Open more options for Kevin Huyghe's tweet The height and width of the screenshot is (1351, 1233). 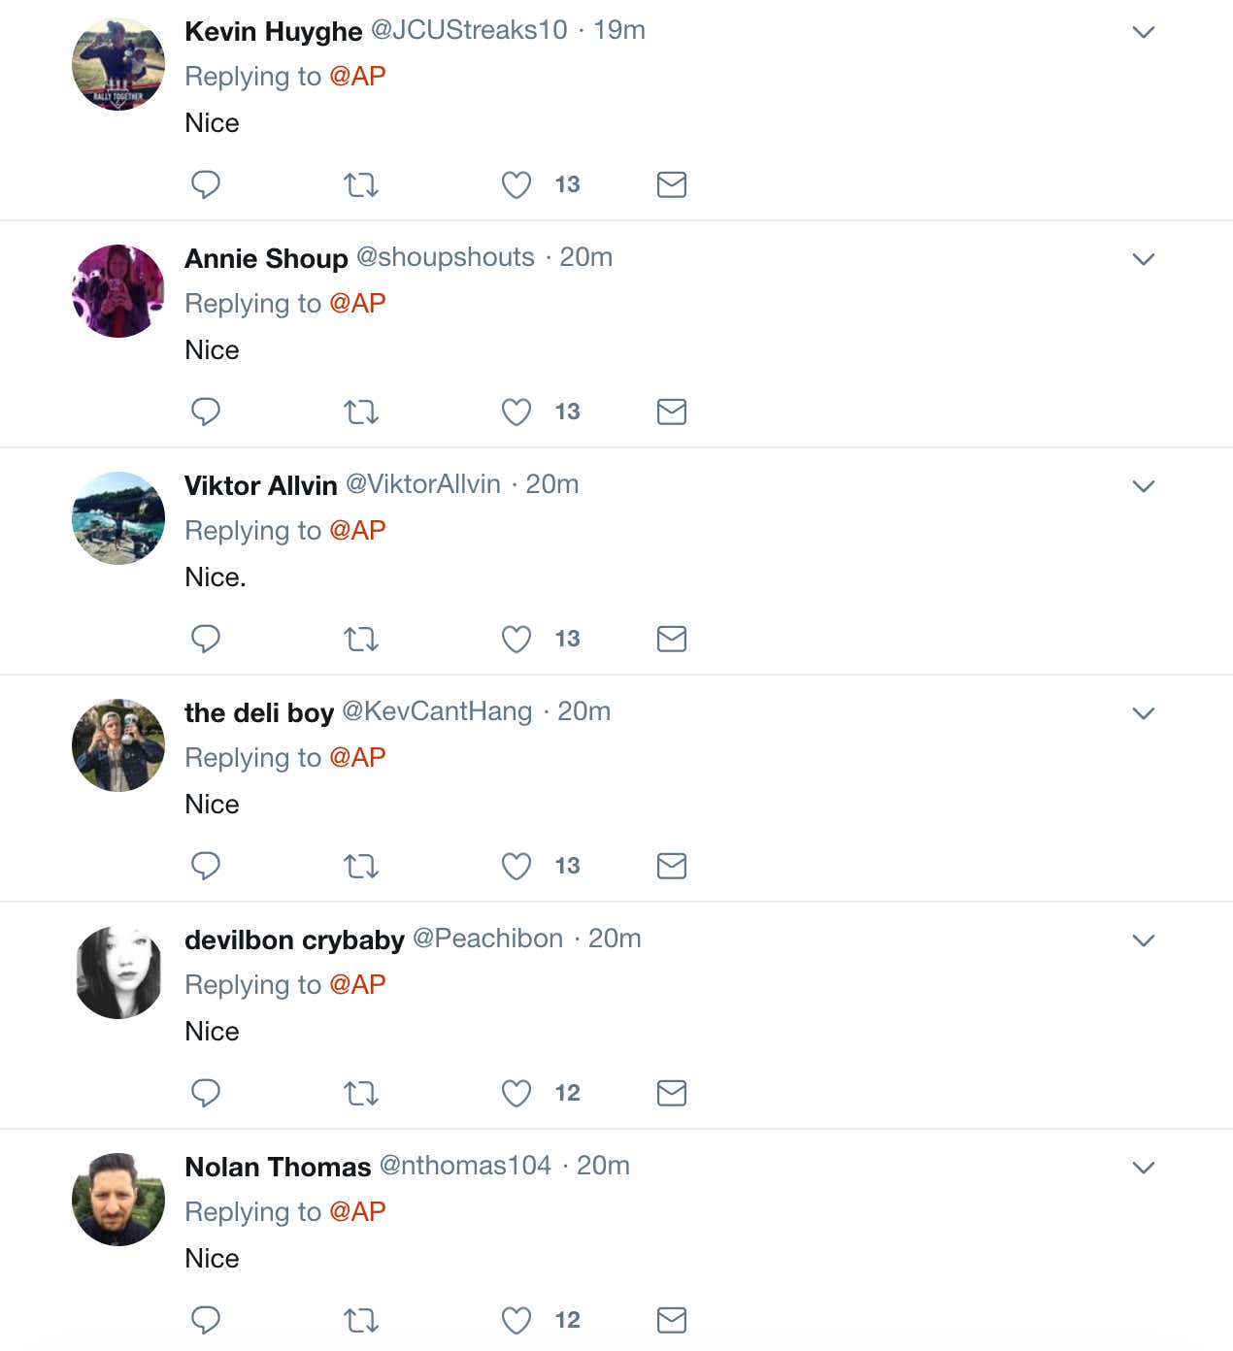click(1144, 32)
